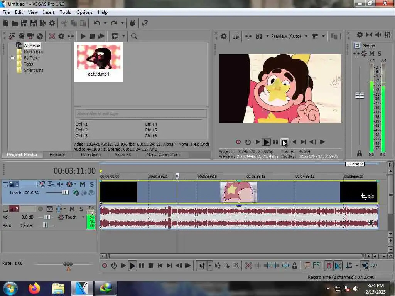
Task: Open the Options menu
Action: (84, 12)
